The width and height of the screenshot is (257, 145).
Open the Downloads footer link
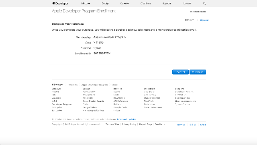119,98
